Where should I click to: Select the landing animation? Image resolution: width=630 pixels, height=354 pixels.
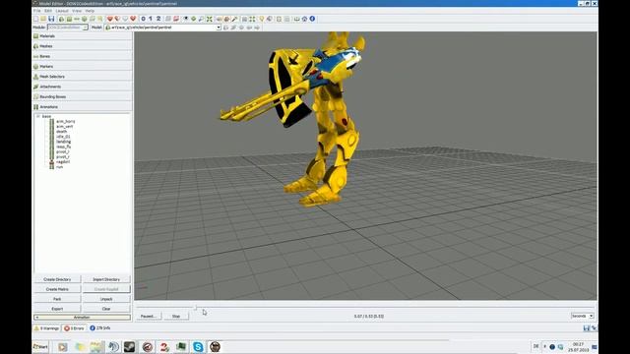click(63, 142)
